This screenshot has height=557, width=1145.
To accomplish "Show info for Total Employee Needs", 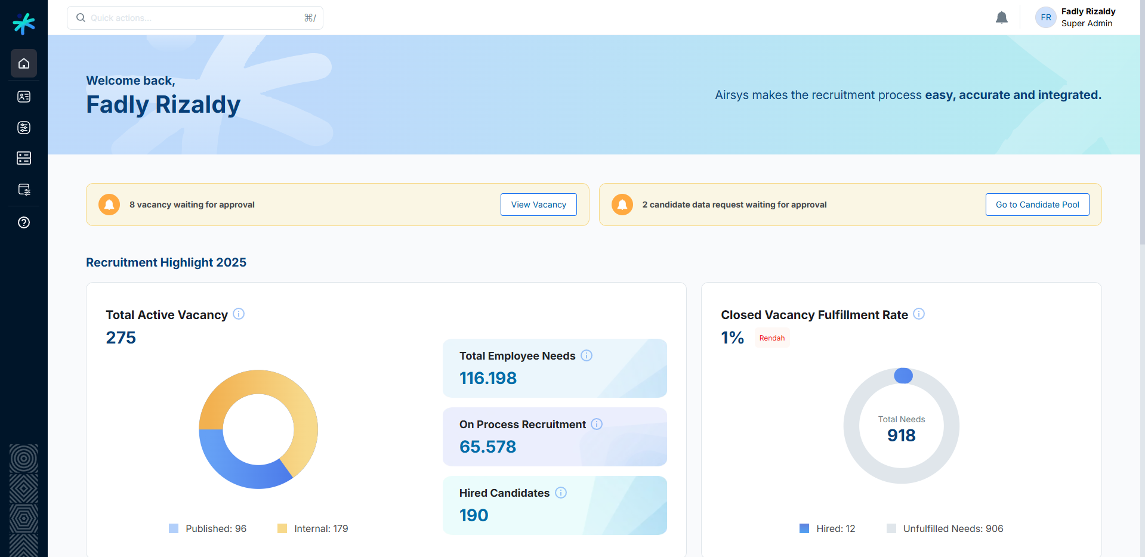I will (x=587, y=355).
